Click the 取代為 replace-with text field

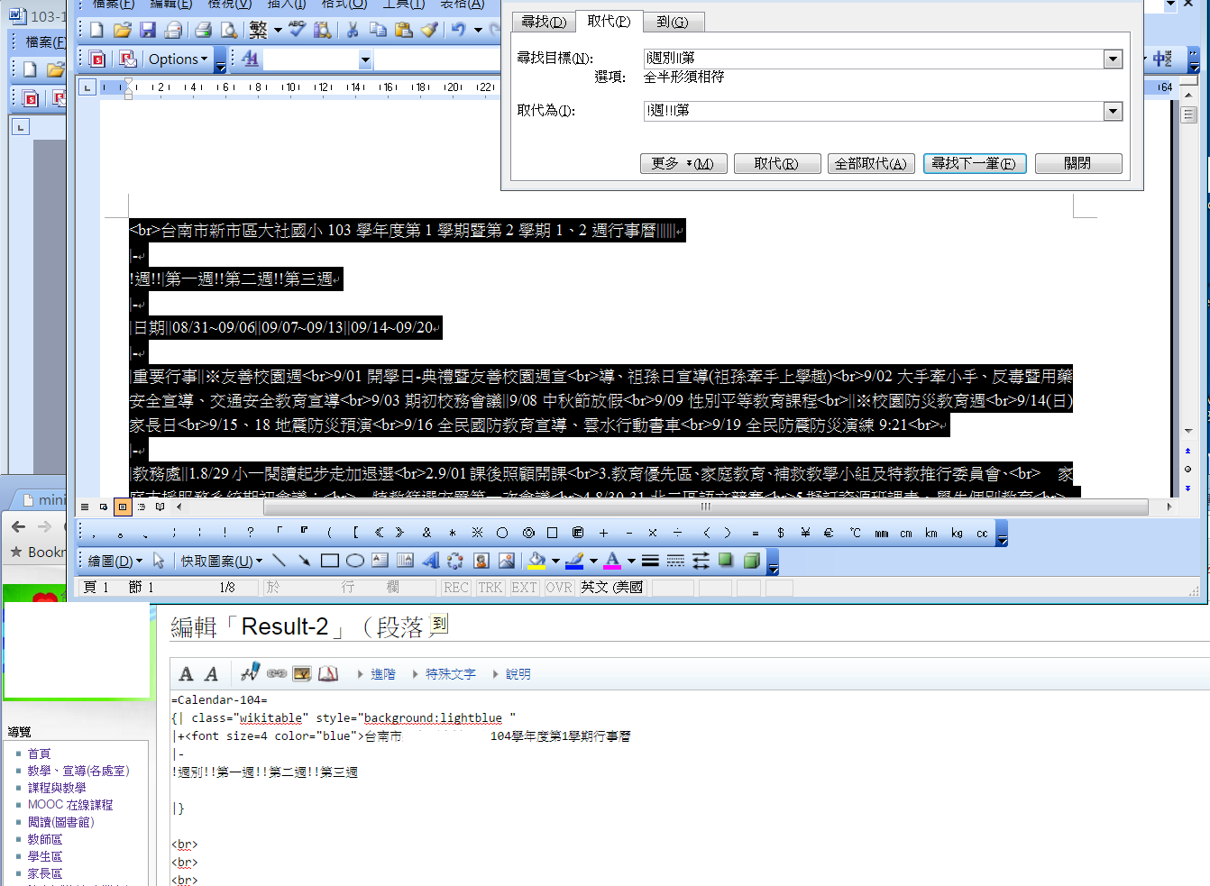pyautogui.click(x=874, y=111)
